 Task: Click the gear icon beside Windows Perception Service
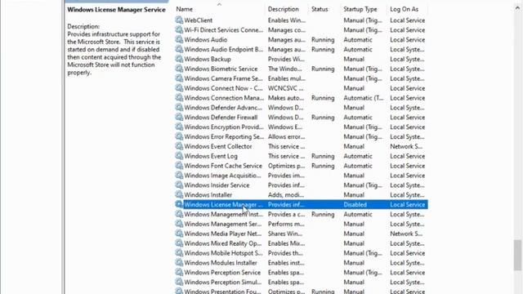(179, 272)
